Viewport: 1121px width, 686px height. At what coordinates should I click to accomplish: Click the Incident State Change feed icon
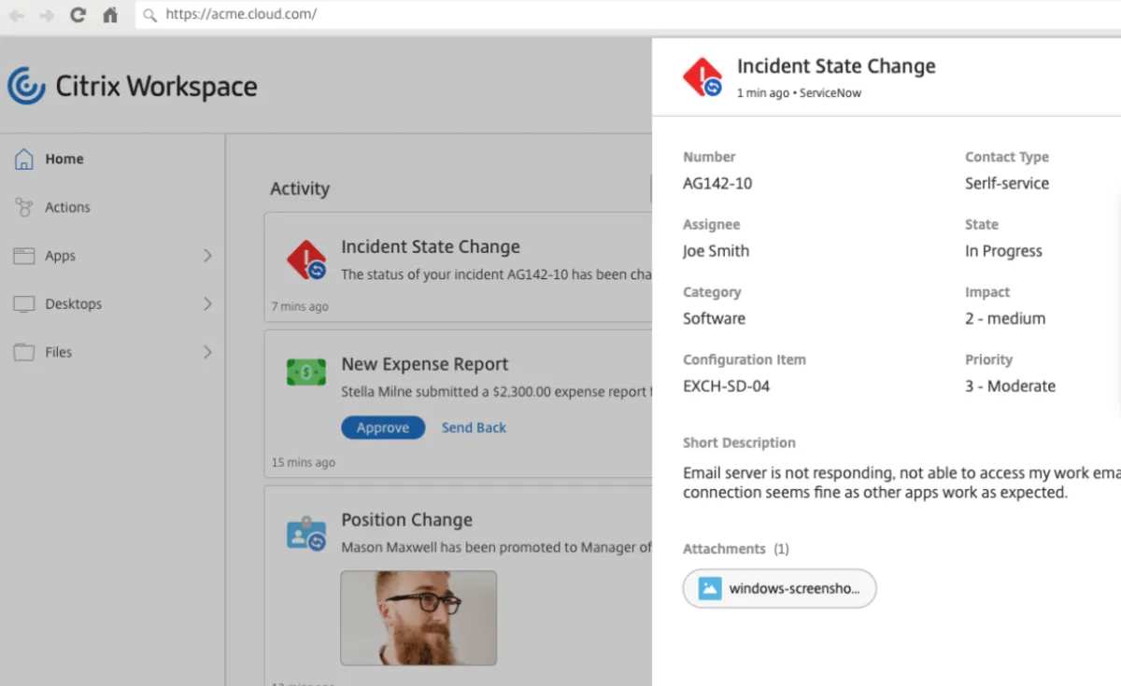tap(306, 260)
